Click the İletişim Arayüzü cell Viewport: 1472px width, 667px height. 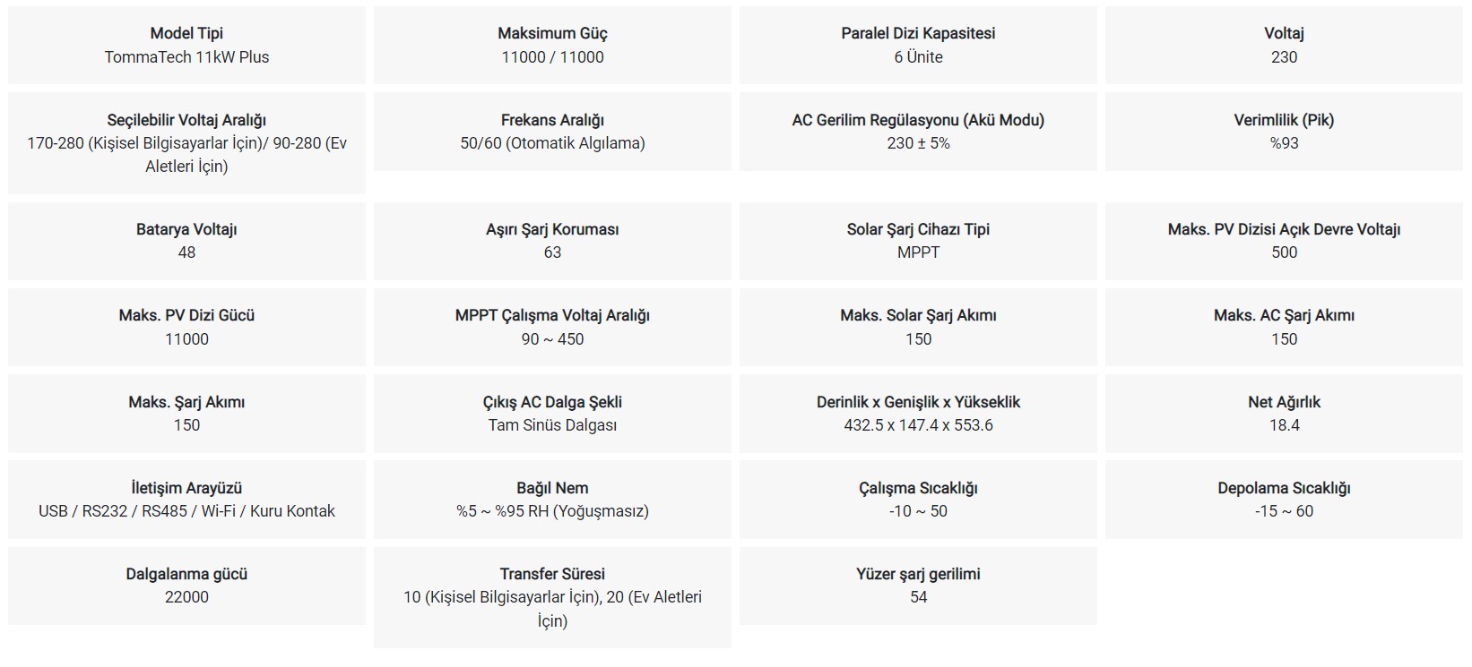point(186,500)
